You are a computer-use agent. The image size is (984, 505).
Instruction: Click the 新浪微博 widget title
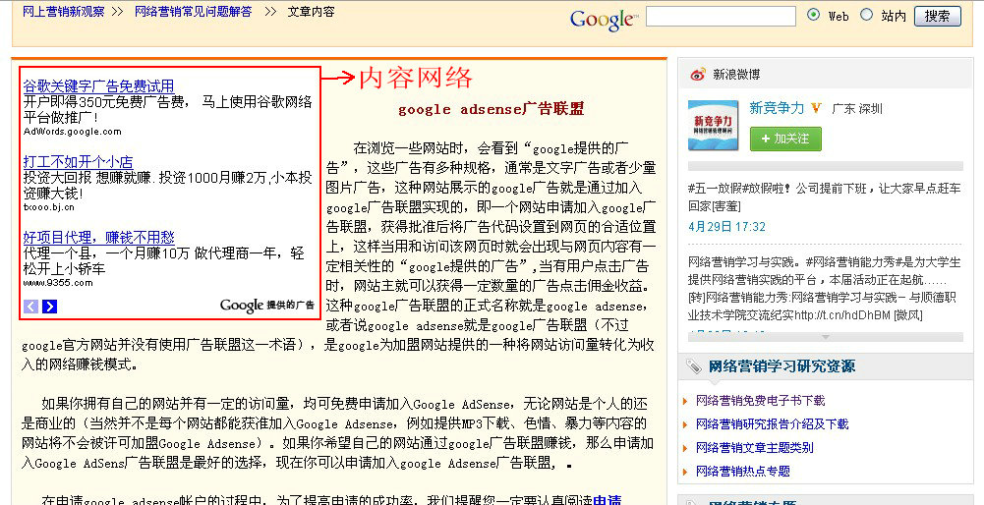(x=736, y=75)
